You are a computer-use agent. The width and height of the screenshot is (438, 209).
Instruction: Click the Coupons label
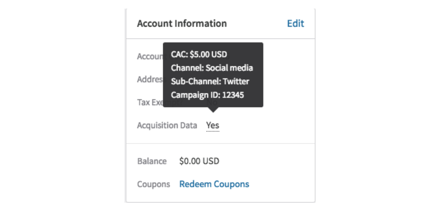(x=153, y=184)
